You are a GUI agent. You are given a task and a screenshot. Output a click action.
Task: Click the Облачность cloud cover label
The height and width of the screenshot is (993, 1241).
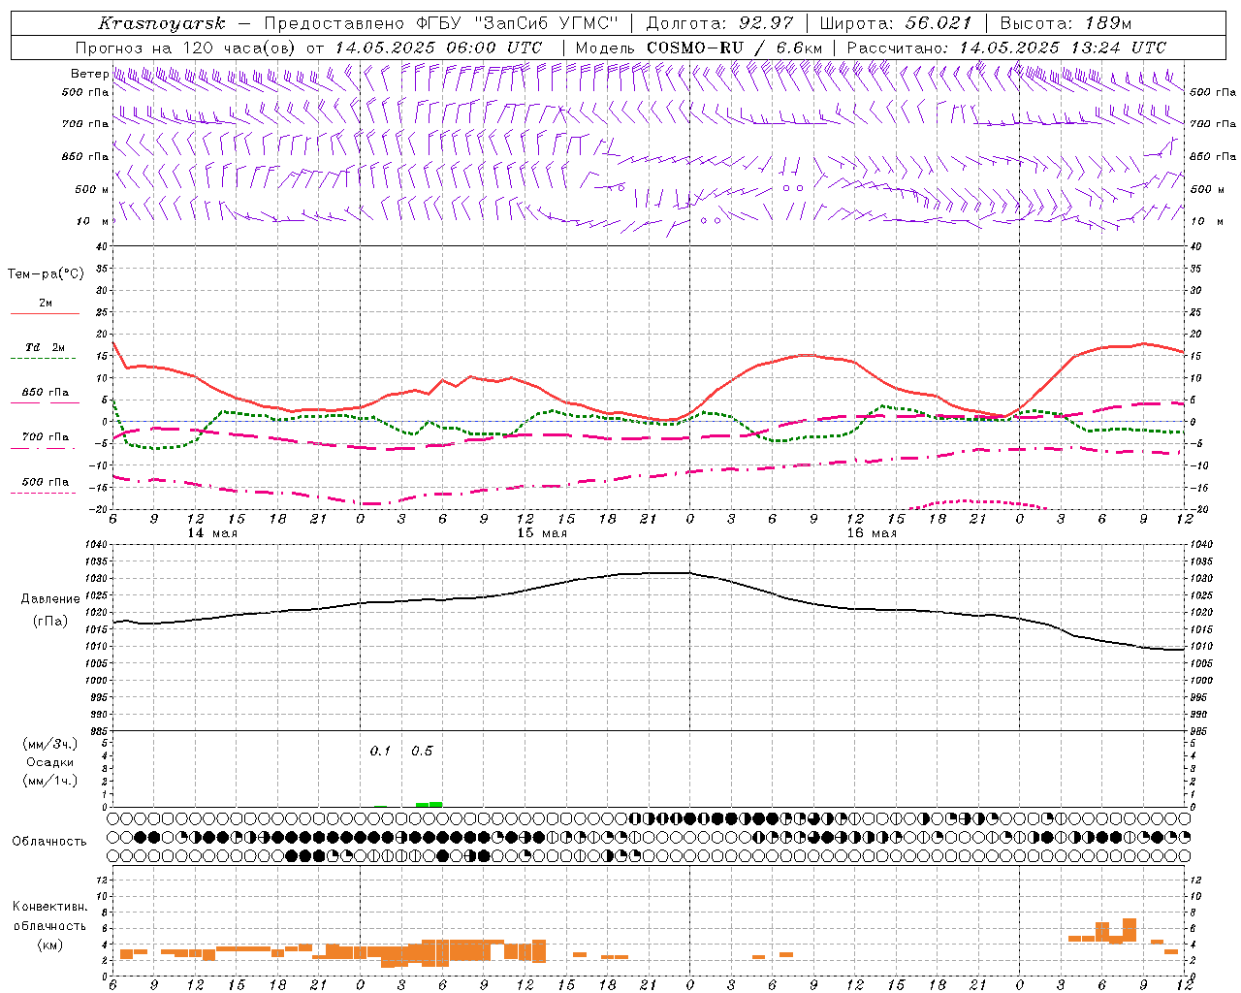[49, 842]
